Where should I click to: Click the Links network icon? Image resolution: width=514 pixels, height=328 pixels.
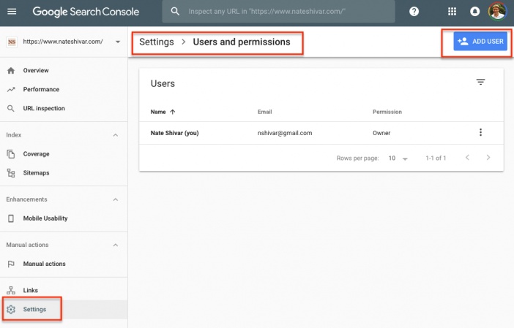11,290
